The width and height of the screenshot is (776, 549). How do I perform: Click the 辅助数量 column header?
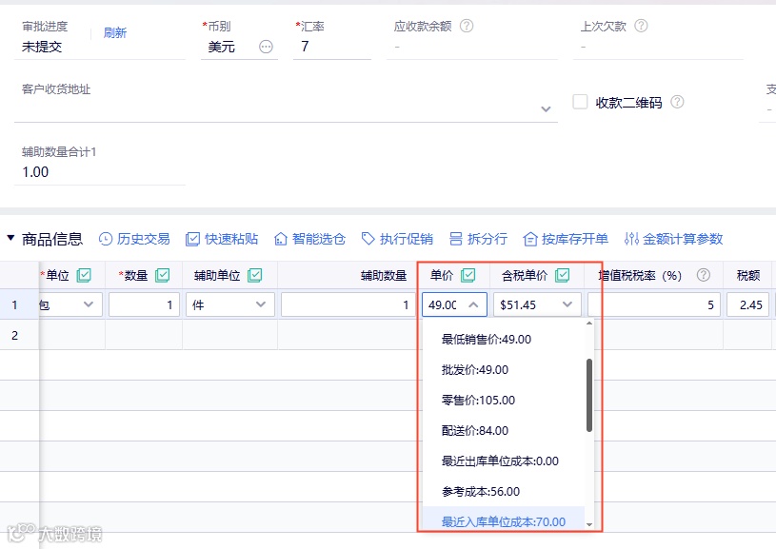pyautogui.click(x=384, y=276)
